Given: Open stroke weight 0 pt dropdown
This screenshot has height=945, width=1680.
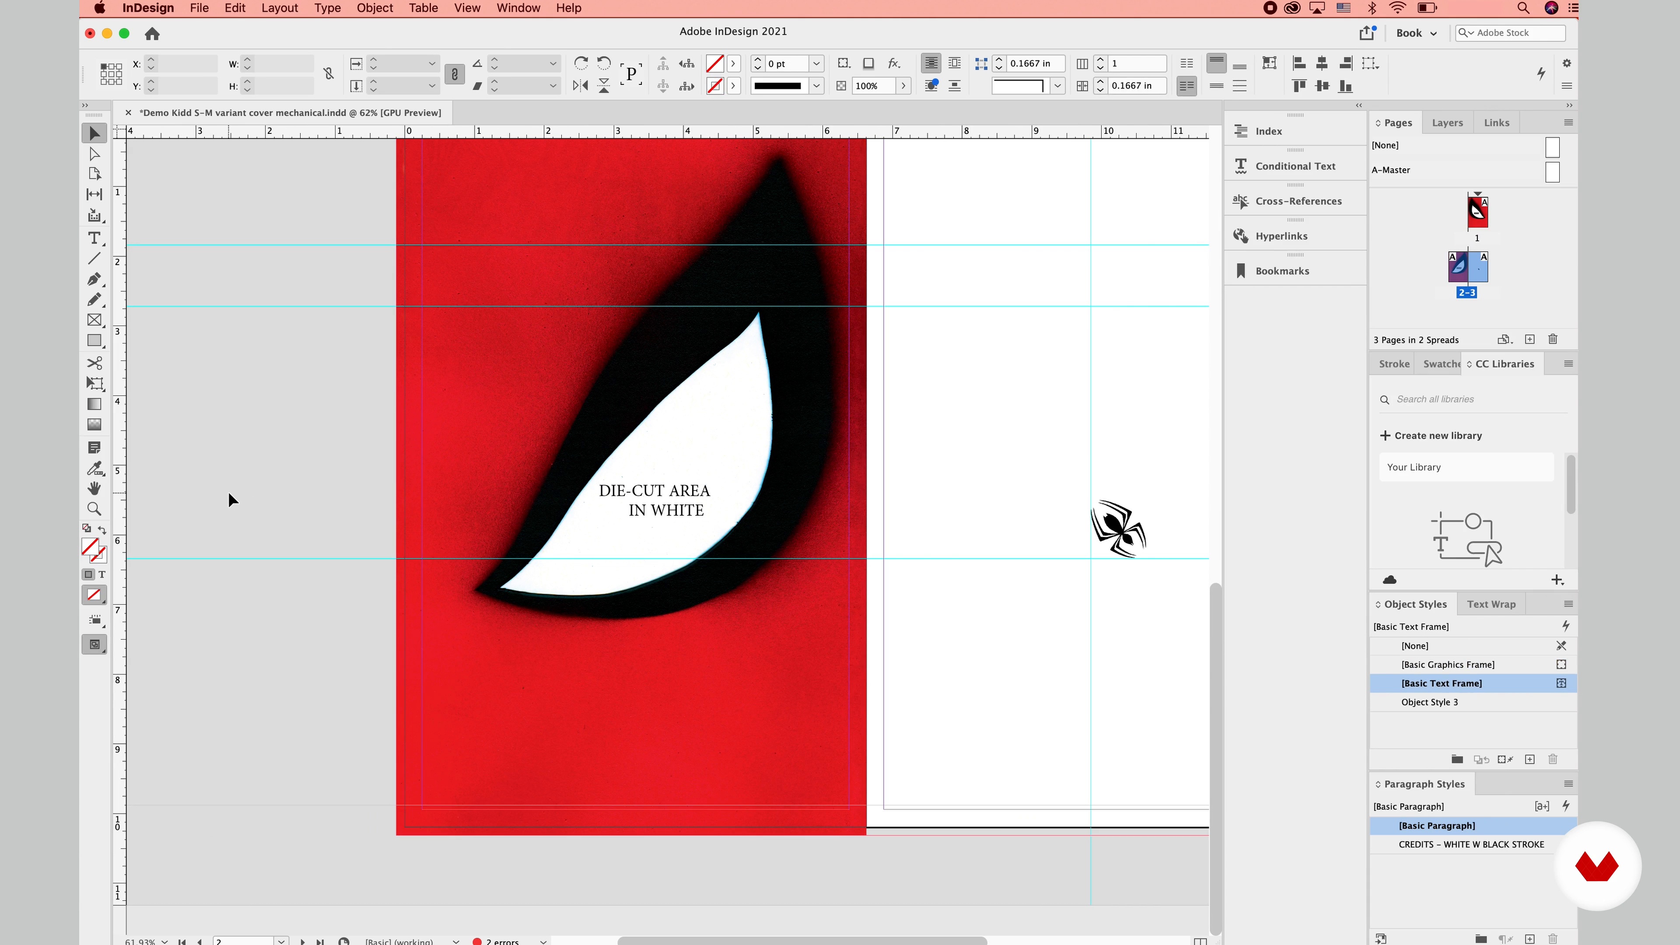Looking at the screenshot, I should 816,63.
